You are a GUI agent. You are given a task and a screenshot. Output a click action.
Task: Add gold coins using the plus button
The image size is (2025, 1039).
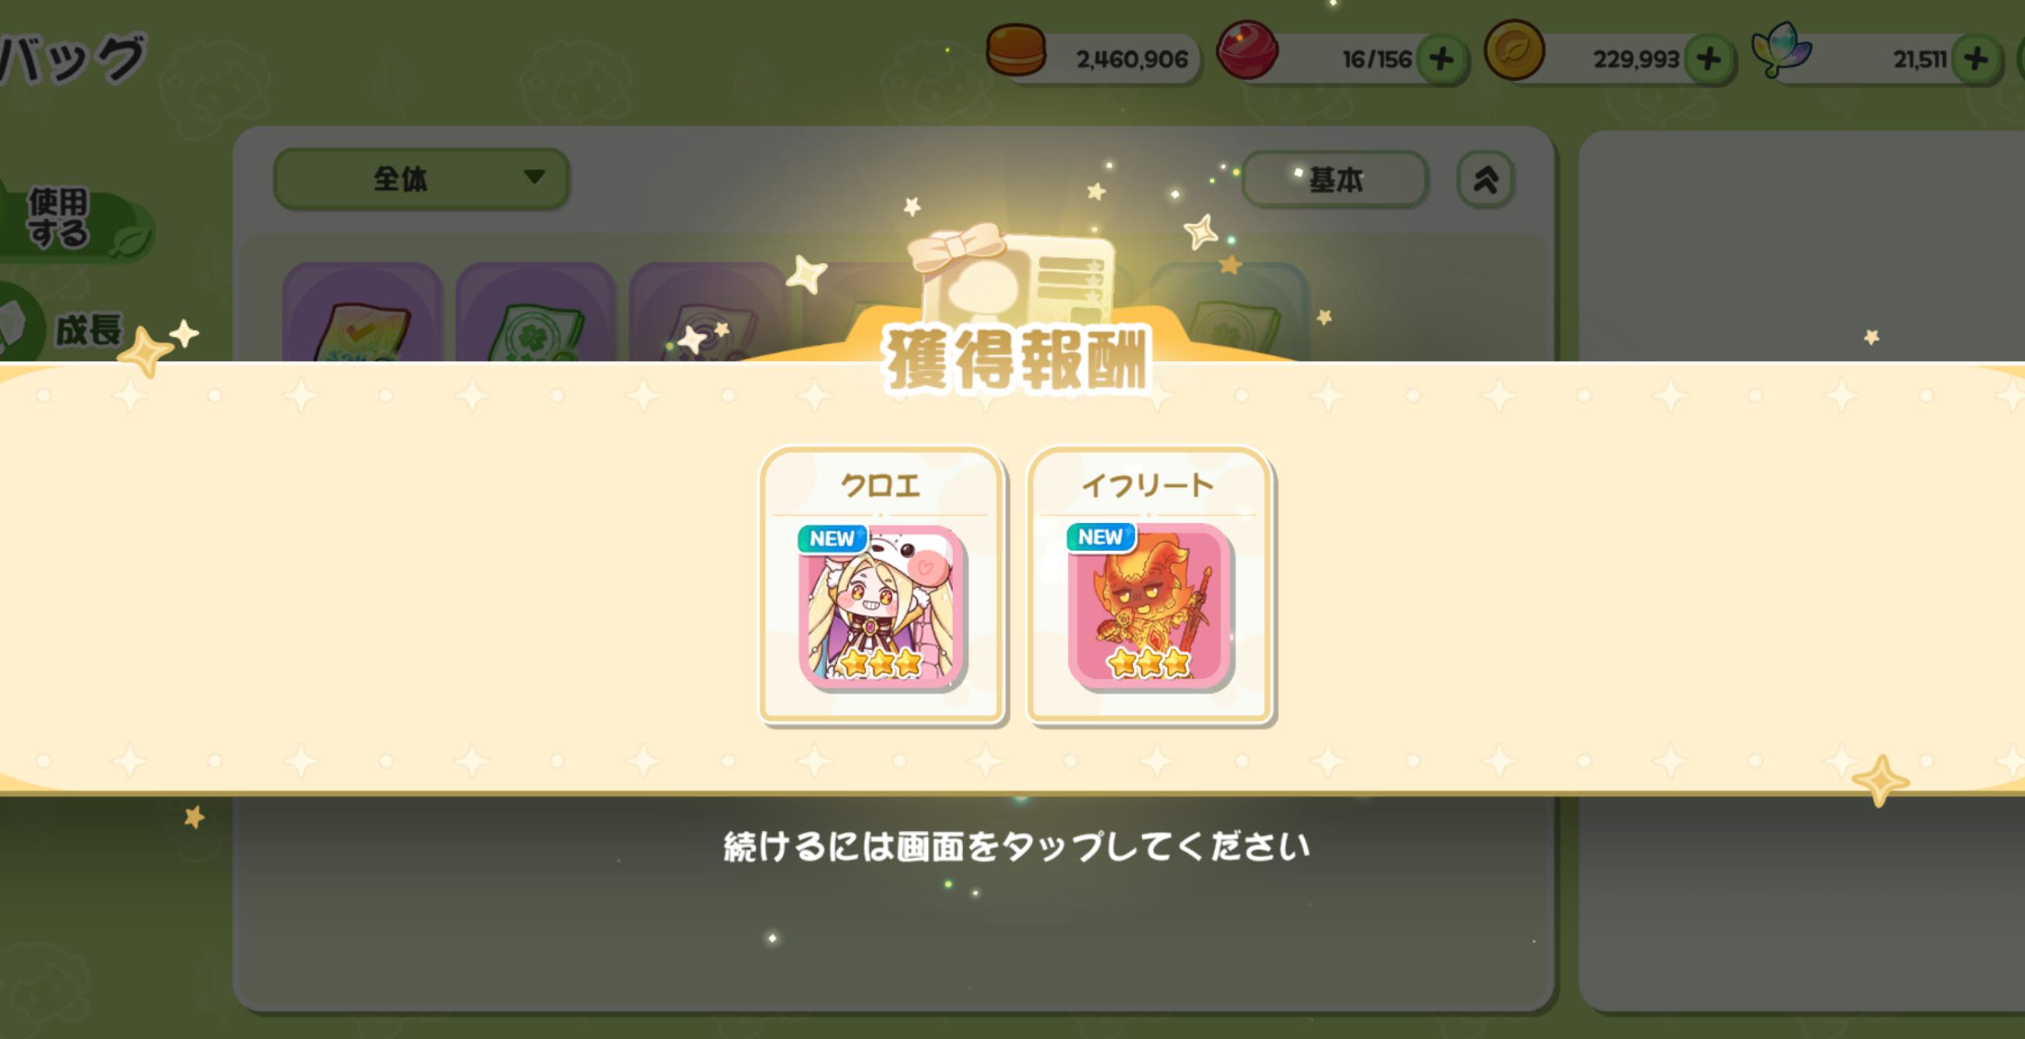point(1708,59)
